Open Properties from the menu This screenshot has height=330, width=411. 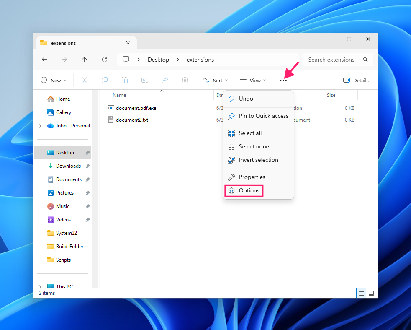click(x=258, y=177)
